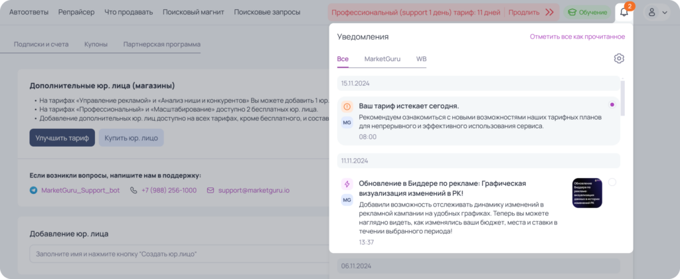The image size is (680, 279).
Task: Click the graduation cap icon in Обучение
Action: click(572, 13)
